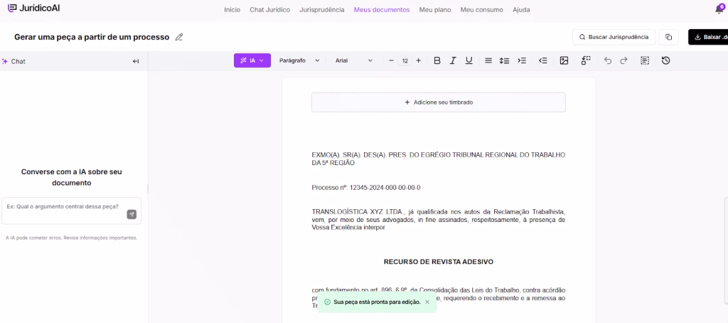
Task: Toggle underline formatting
Action: pyautogui.click(x=469, y=60)
